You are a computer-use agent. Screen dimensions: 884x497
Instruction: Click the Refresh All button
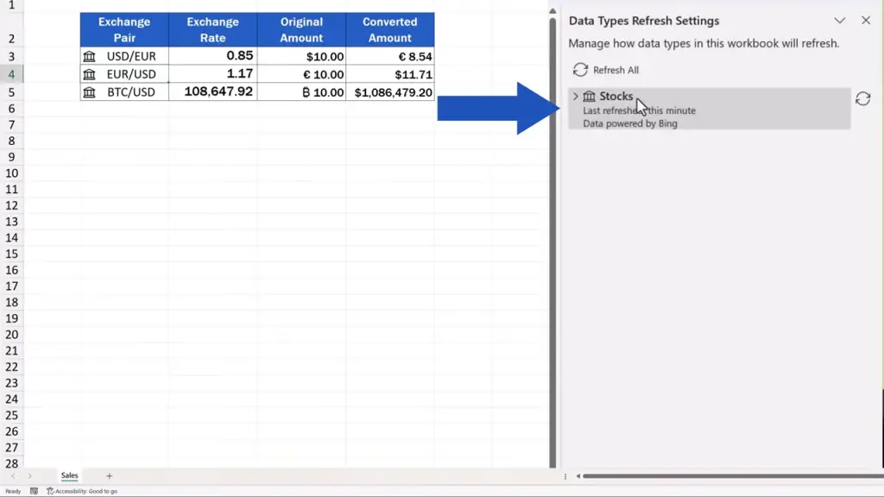(x=606, y=70)
